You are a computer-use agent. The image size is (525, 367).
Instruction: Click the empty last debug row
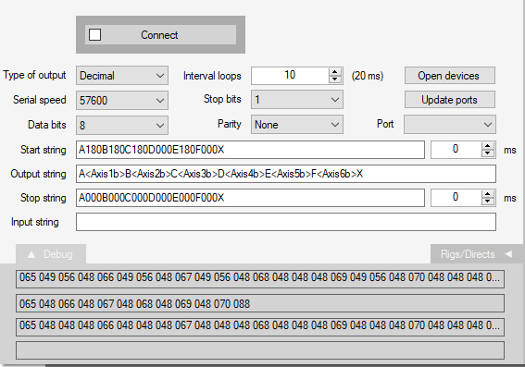pos(260,350)
